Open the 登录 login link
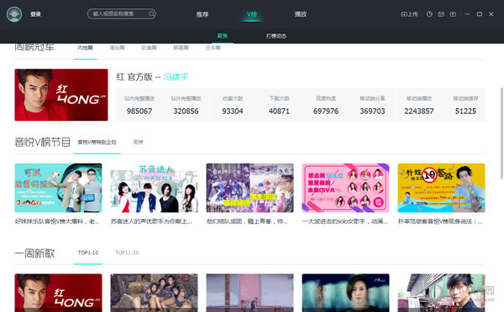Image resolution: width=504 pixels, height=312 pixels. tap(35, 14)
